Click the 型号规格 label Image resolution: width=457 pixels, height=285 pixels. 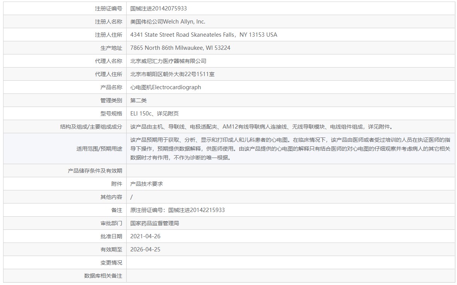coord(111,114)
